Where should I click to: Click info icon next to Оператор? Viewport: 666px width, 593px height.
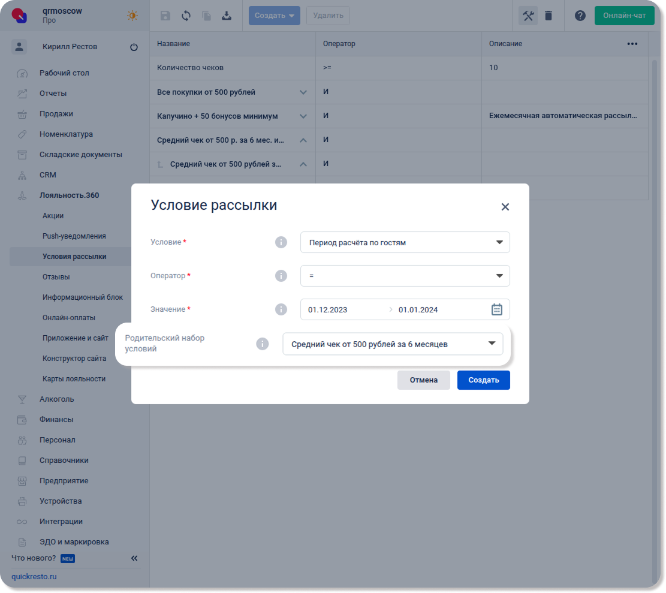(x=281, y=276)
